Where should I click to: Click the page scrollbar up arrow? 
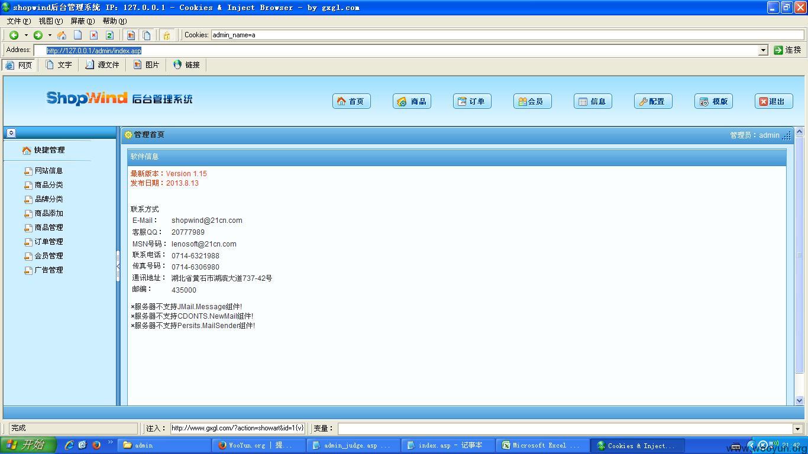point(799,132)
